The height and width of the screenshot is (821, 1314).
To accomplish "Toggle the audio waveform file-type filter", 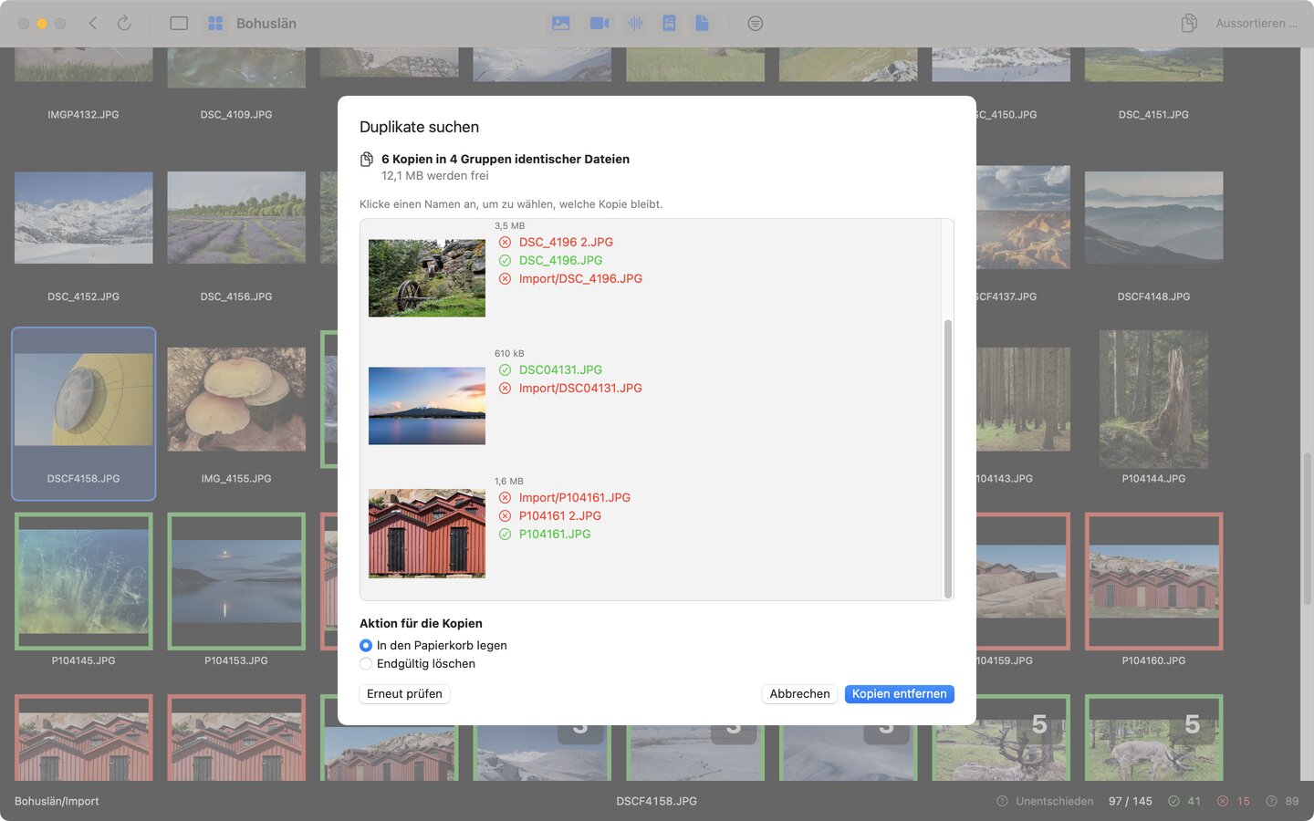I will (x=636, y=24).
